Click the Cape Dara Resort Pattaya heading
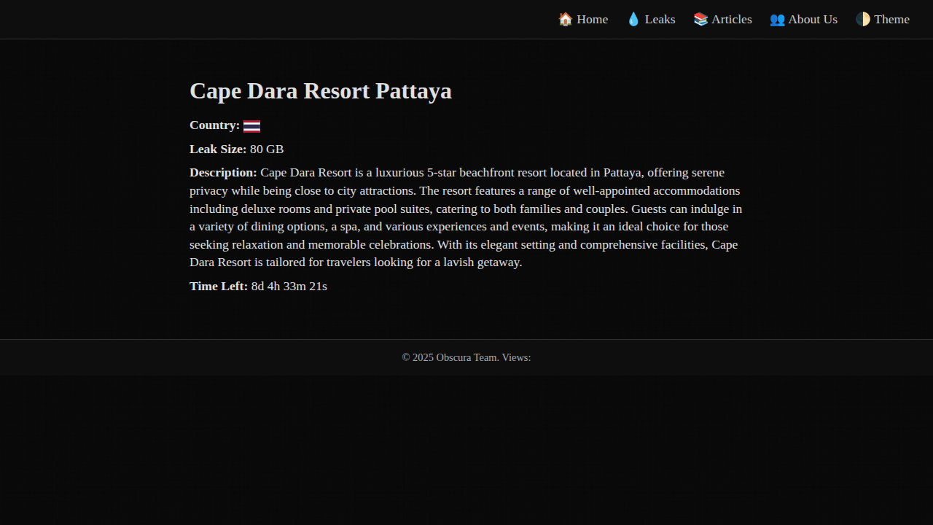This screenshot has width=933, height=525. click(x=321, y=91)
